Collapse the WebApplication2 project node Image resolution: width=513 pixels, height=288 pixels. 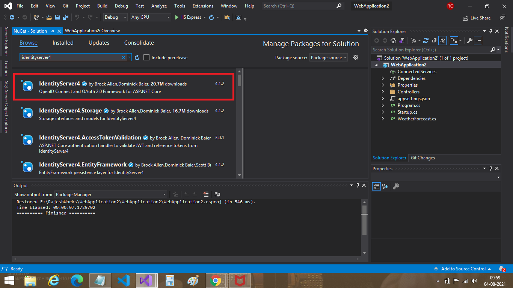tap(377, 65)
